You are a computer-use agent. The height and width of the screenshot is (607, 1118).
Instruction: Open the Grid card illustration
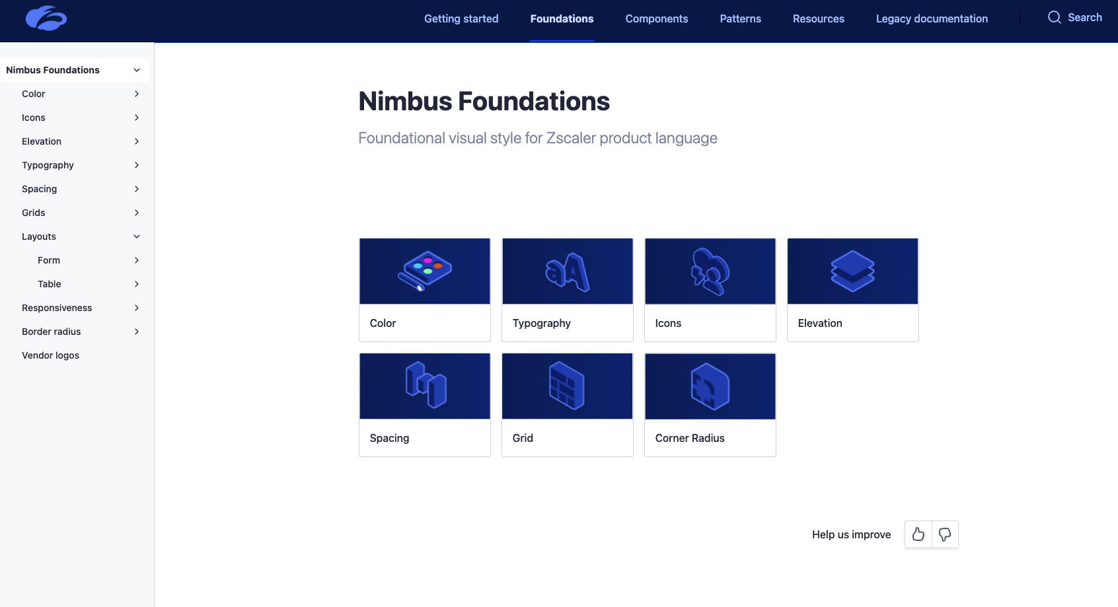pos(568,386)
